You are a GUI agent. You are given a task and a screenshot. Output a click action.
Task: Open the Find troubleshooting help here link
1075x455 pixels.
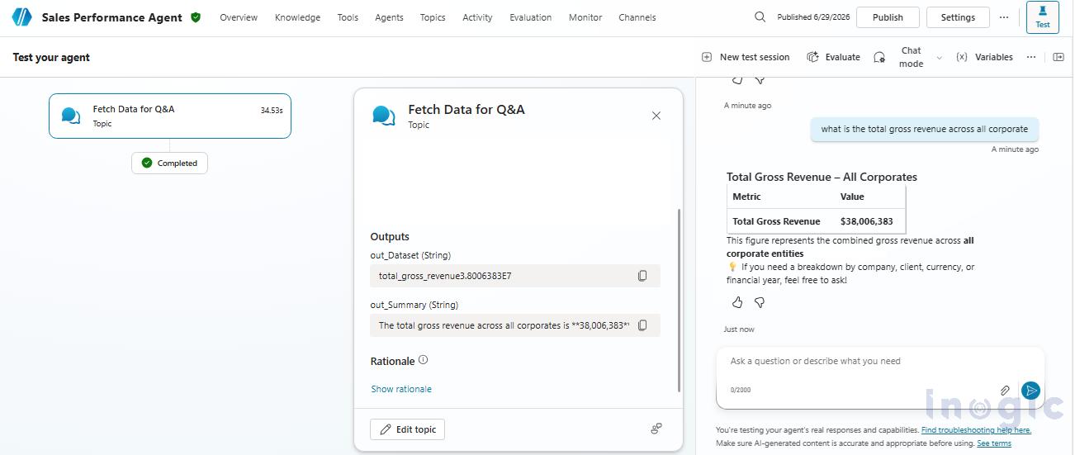coord(976,430)
